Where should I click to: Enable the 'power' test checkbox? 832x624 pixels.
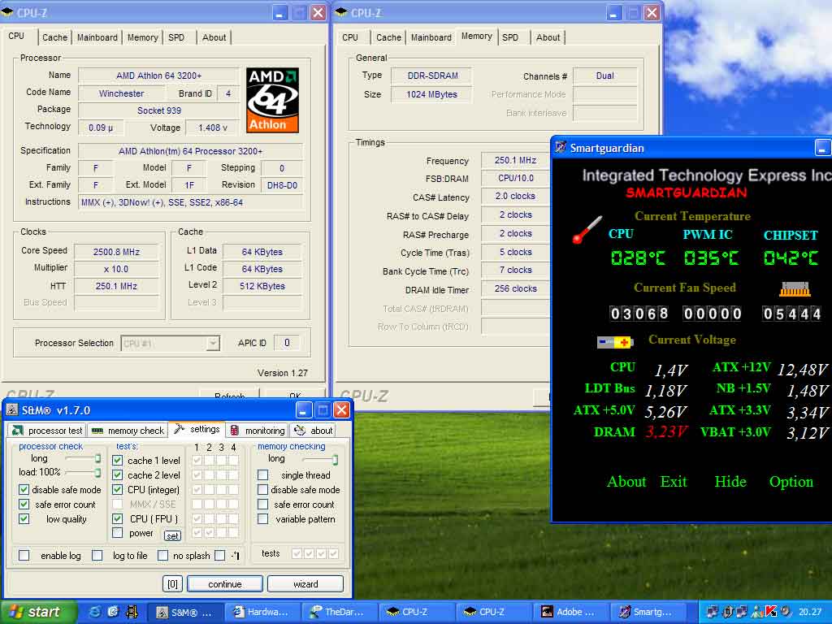[118, 533]
